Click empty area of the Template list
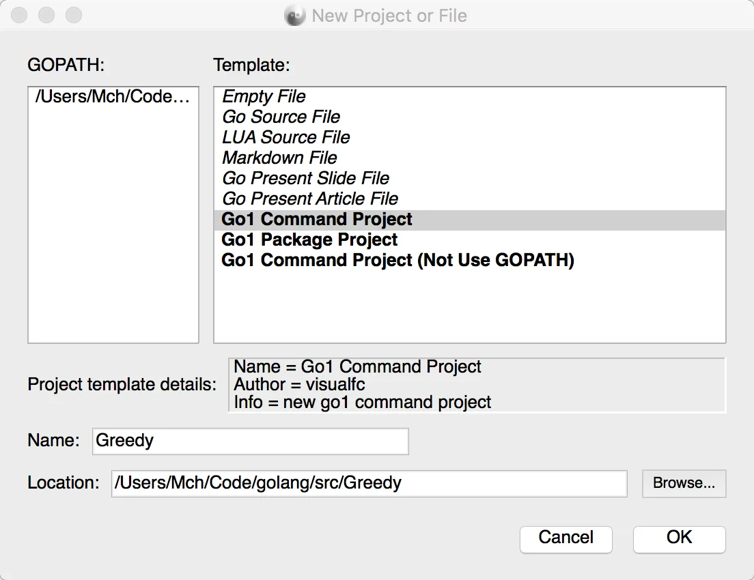The image size is (754, 580). [x=469, y=305]
